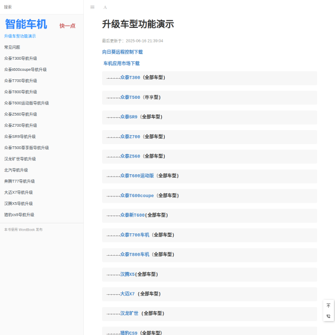Open 众泰T500尊享版导航升级 sidebar entry

click(26, 147)
